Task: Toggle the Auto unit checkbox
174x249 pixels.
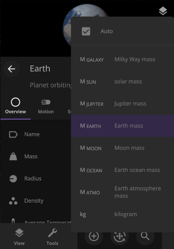Action: point(86,31)
